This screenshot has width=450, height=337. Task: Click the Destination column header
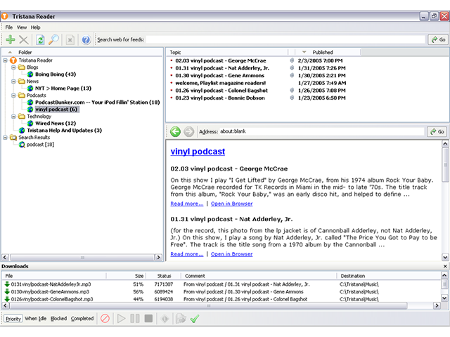(389, 276)
